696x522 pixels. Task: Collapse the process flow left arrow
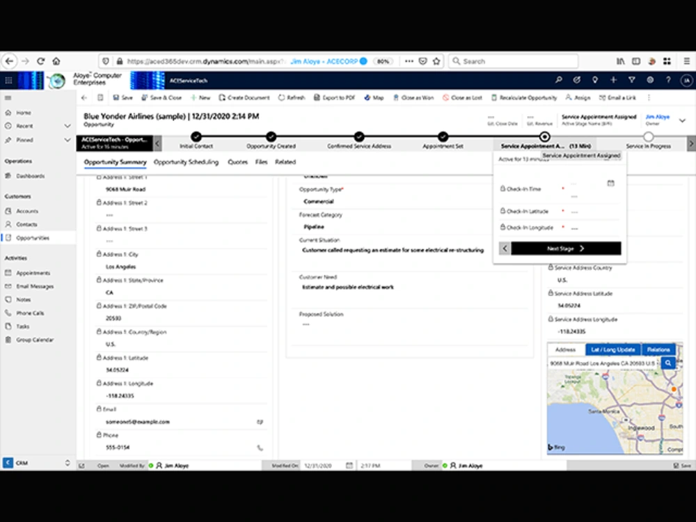point(157,143)
